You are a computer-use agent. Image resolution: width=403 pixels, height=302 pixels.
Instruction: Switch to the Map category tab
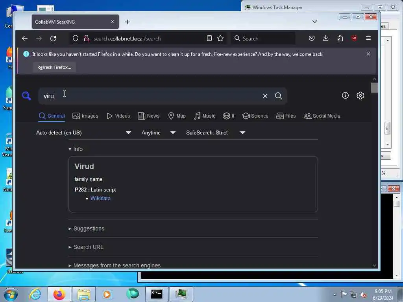177,116
